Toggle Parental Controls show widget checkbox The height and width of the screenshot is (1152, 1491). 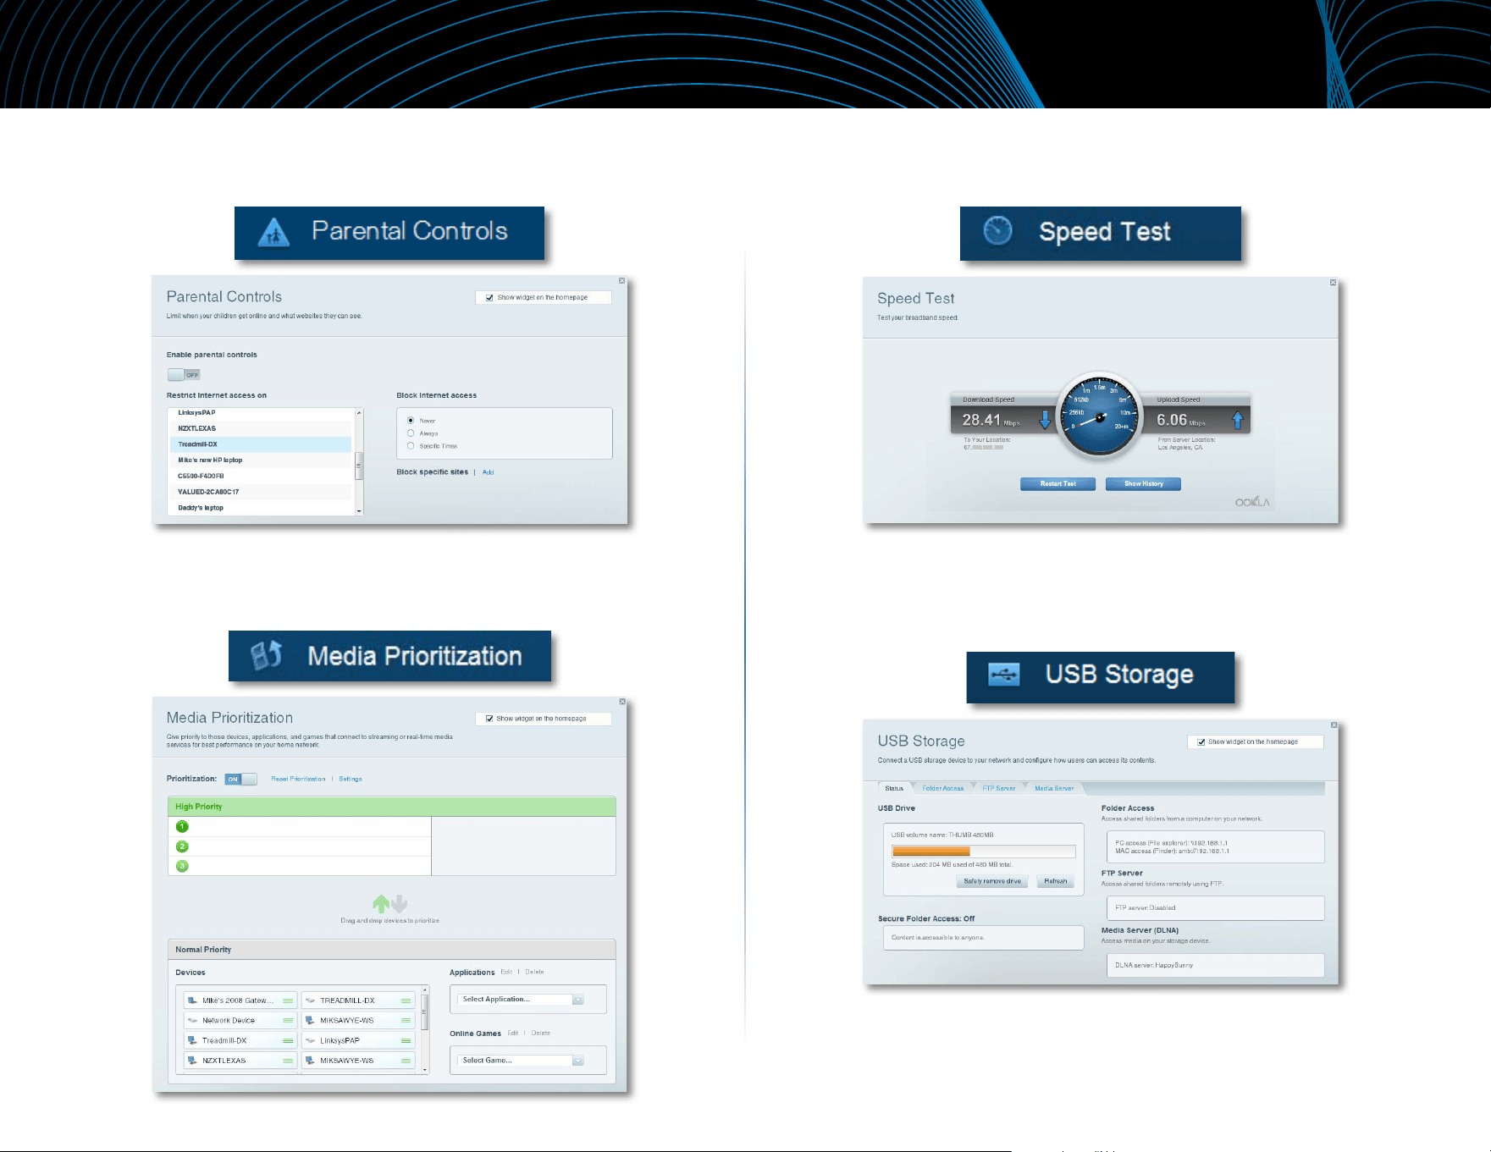coord(489,298)
